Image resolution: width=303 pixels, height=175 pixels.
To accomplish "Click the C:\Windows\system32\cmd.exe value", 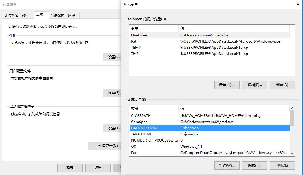I will coord(207,122).
